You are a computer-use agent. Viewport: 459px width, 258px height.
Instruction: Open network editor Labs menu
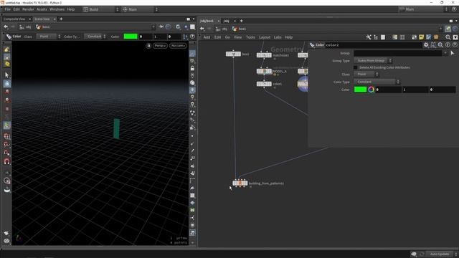click(278, 37)
